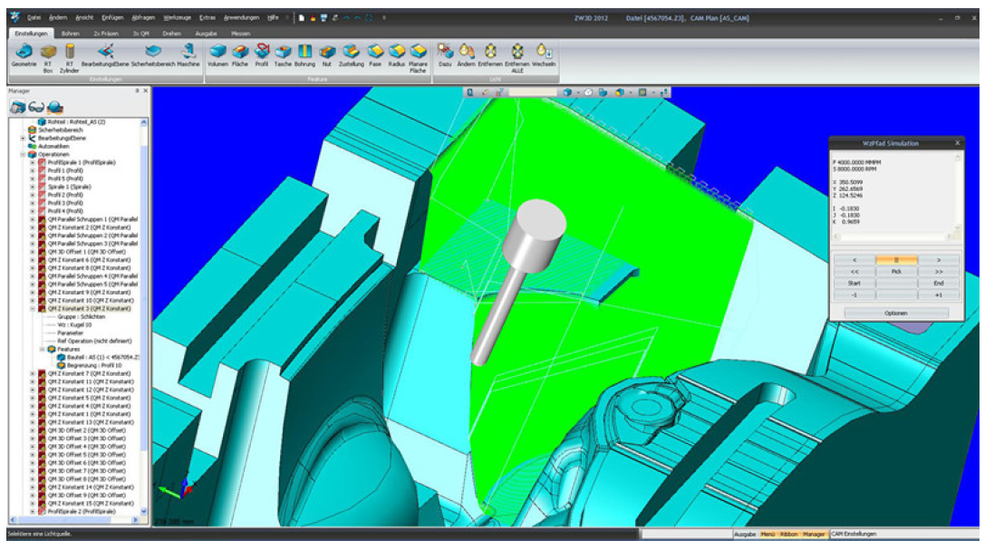Collapse the Operationen tree node

(23, 154)
